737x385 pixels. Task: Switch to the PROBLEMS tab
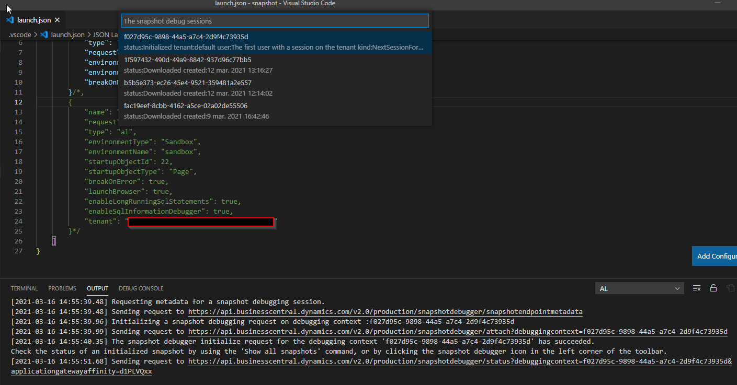pyautogui.click(x=62, y=288)
